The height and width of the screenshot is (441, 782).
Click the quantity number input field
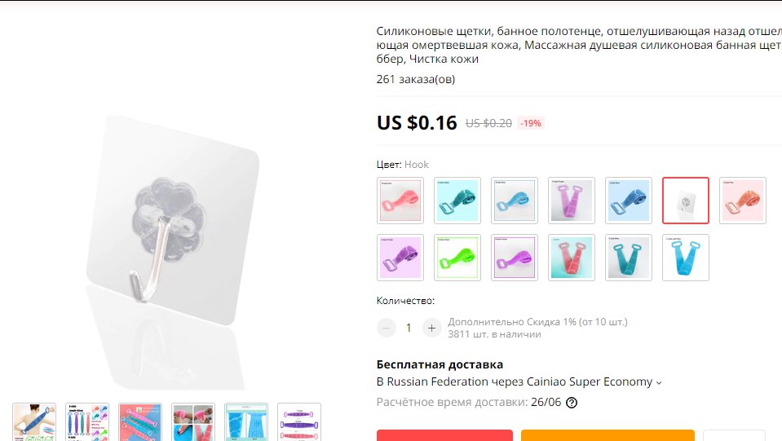pyautogui.click(x=409, y=328)
